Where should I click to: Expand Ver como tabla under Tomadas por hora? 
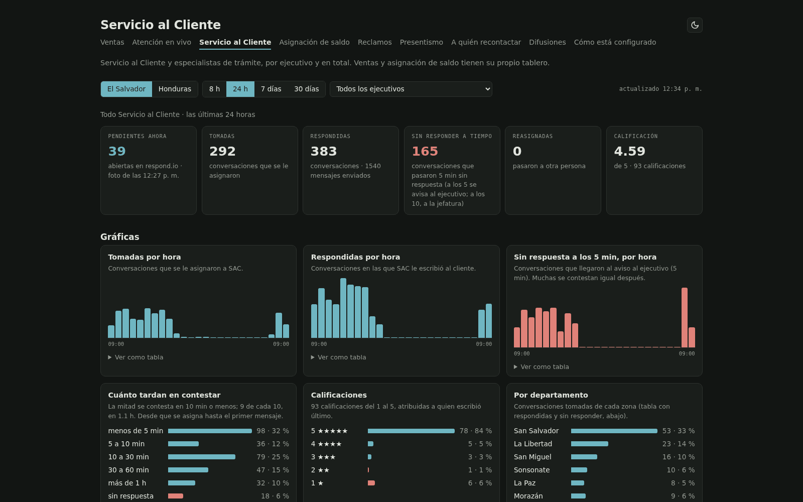coord(136,357)
